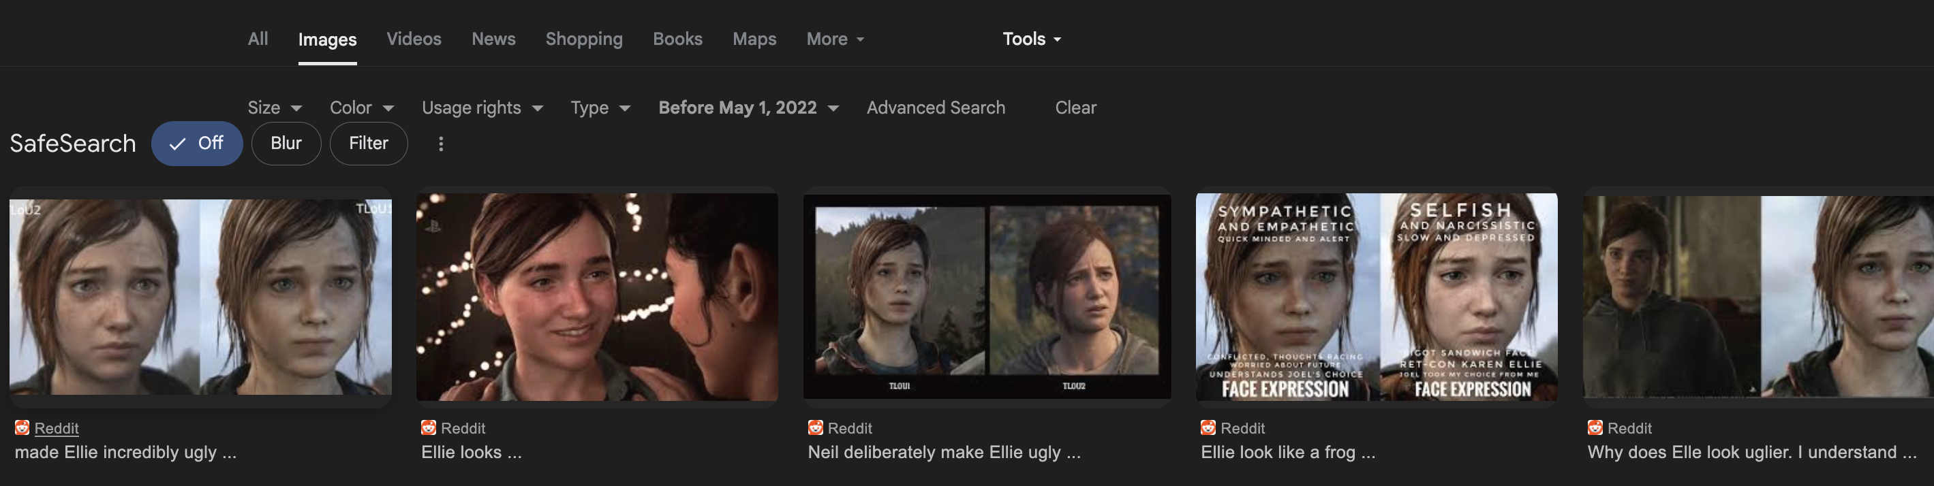Click Reddit source above 'Neil deliberately make Ellie ugly'
This screenshot has height=486, width=1934.
pos(850,428)
